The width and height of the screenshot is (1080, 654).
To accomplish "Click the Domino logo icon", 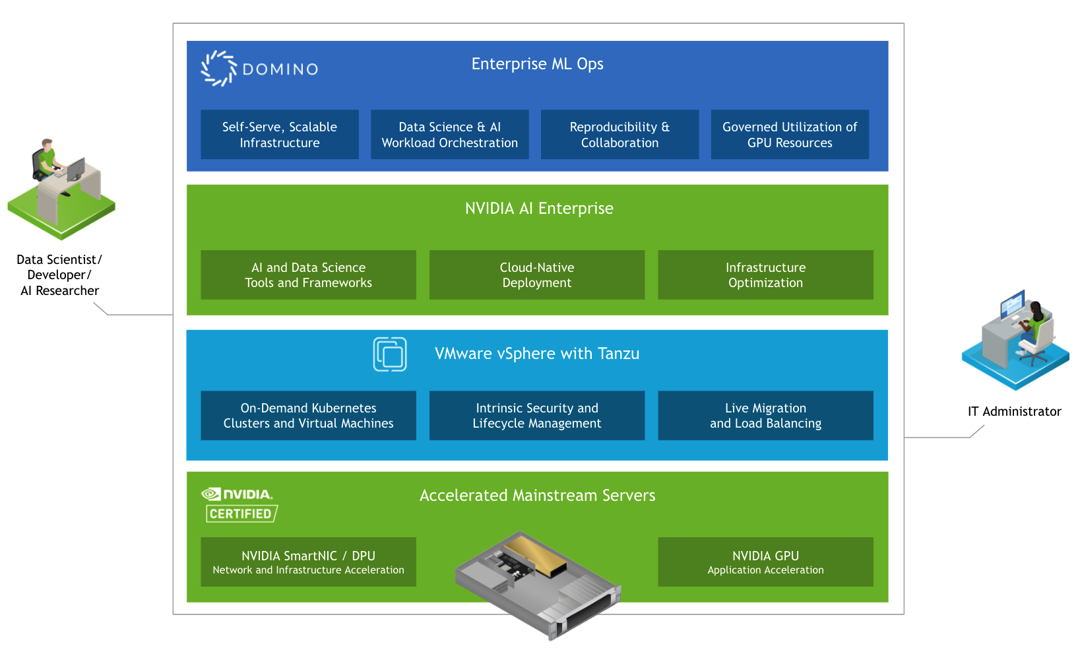I will (218, 67).
